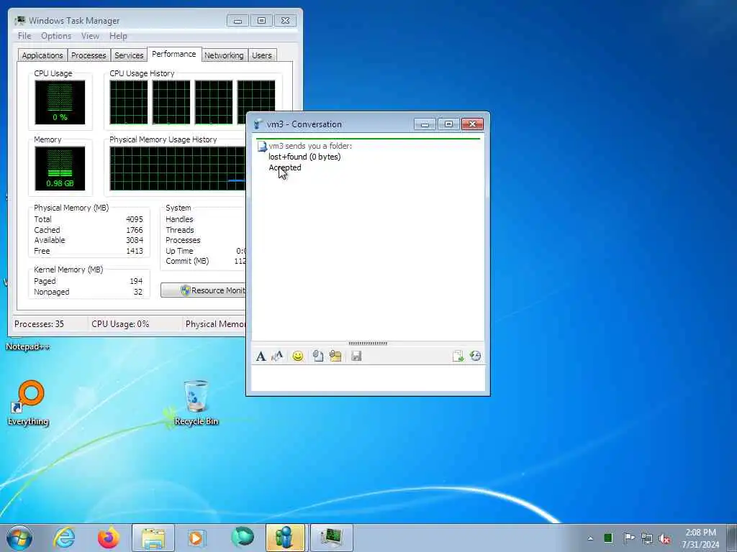Open the Everything desktop shortcut
This screenshot has height=552, width=737.
click(x=28, y=402)
